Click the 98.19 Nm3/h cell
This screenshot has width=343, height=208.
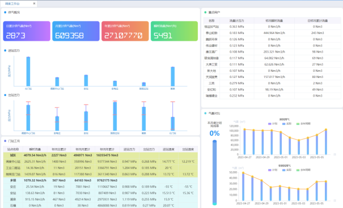point(274,89)
